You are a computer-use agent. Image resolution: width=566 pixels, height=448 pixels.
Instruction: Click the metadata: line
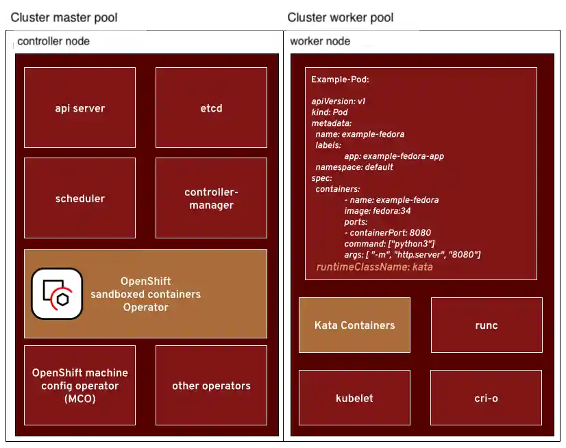(x=332, y=123)
